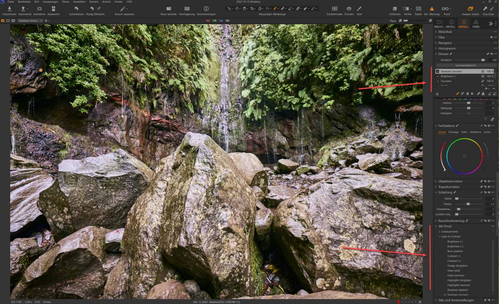The width and height of the screenshot is (499, 304).
Task: Click the Deckkraft value field 100
Action: pos(493,60)
